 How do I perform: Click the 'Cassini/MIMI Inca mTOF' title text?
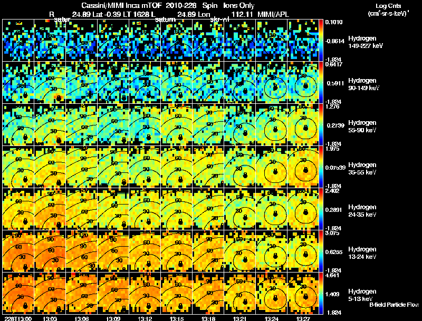click(121, 6)
